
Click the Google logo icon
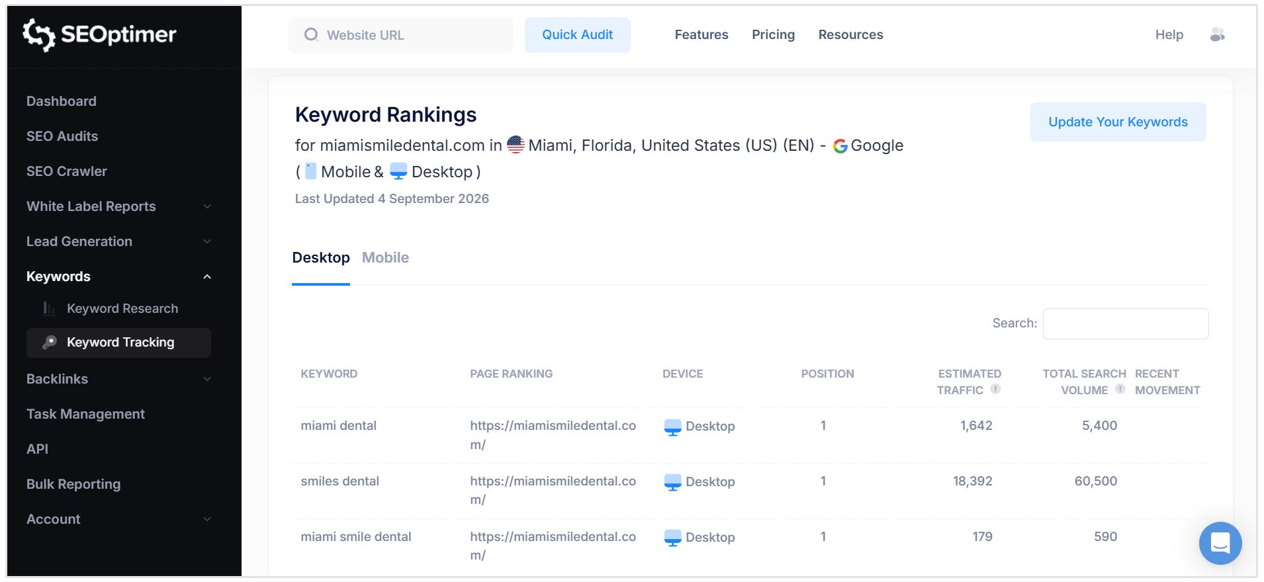pos(840,145)
